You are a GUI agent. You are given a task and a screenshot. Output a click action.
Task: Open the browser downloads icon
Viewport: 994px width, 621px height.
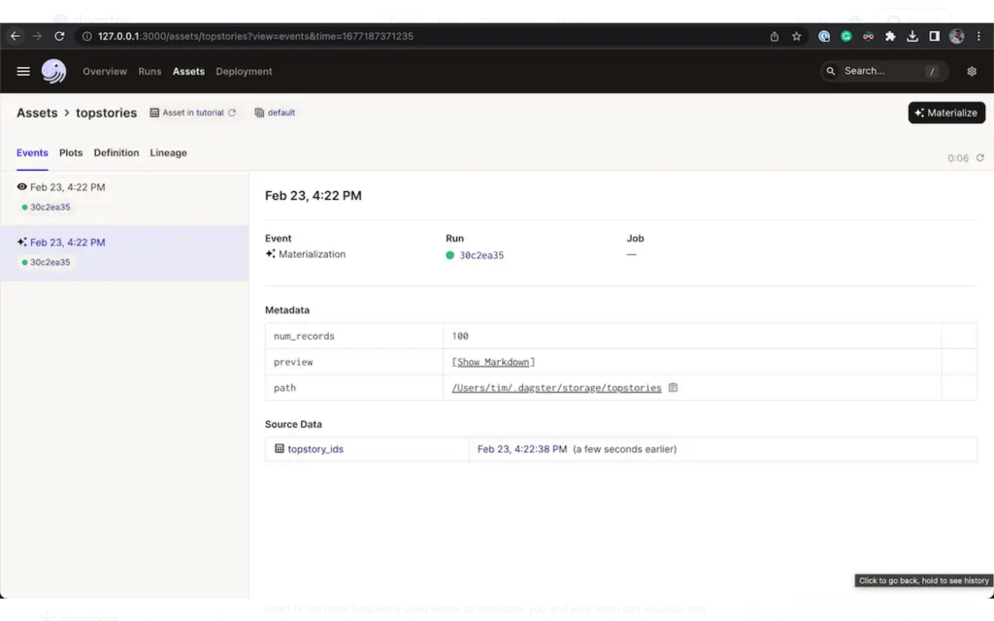912,36
